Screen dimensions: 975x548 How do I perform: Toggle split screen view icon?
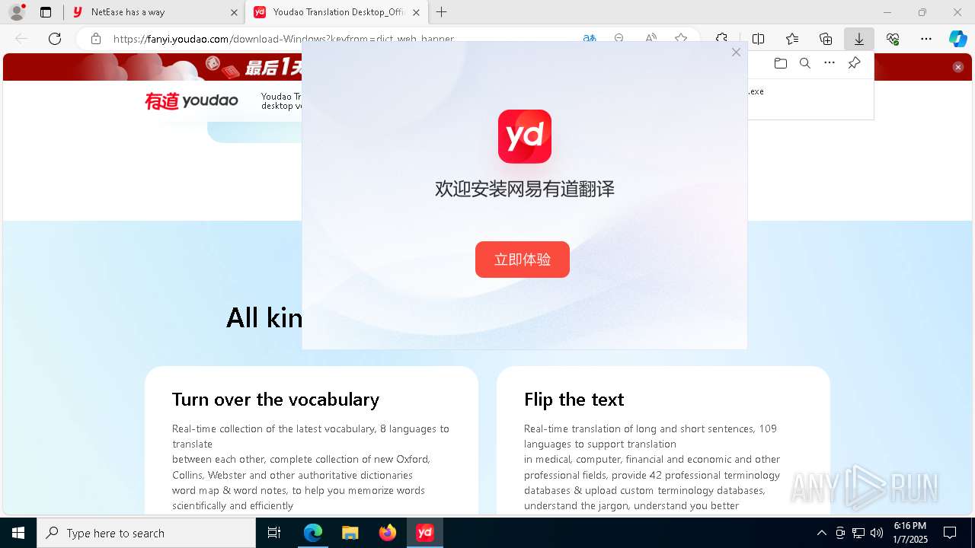click(x=759, y=39)
